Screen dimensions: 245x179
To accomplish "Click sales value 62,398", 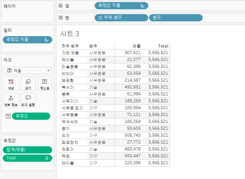I will tap(134, 66).
